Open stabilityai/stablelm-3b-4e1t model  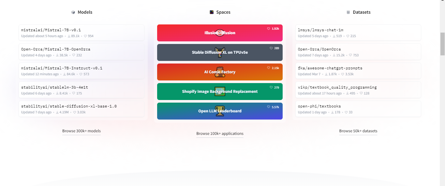[82, 90]
